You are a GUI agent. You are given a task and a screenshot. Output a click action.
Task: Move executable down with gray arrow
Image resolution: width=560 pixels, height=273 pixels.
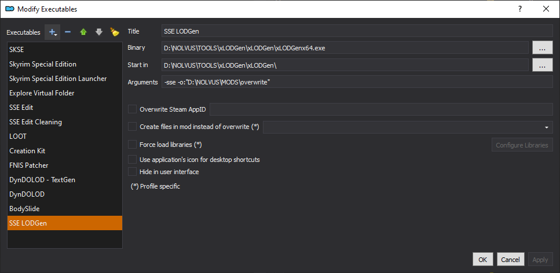point(99,32)
